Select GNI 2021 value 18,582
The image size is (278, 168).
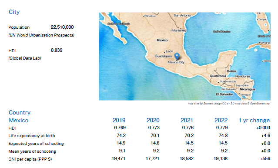point(187,158)
